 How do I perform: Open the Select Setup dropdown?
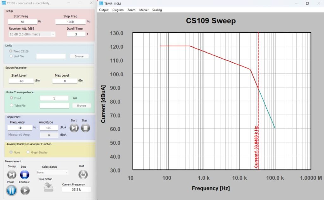click(x=53, y=172)
